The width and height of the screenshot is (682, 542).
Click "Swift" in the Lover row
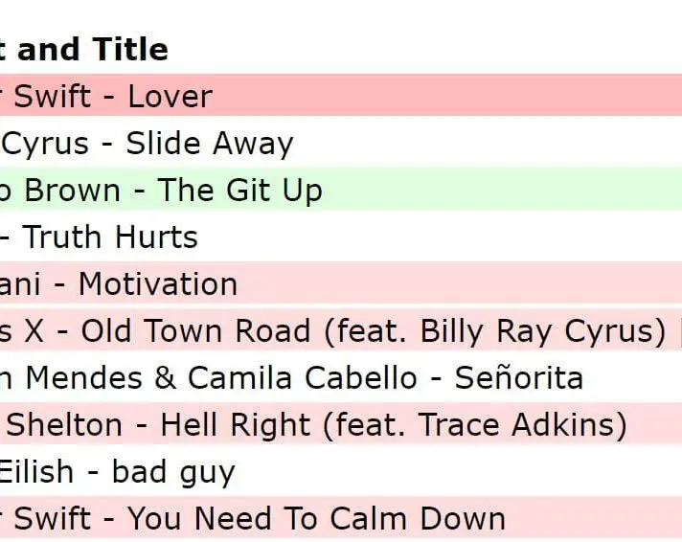tap(53, 96)
